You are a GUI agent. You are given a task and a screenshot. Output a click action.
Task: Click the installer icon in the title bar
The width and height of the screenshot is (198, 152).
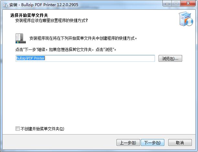(5, 5)
